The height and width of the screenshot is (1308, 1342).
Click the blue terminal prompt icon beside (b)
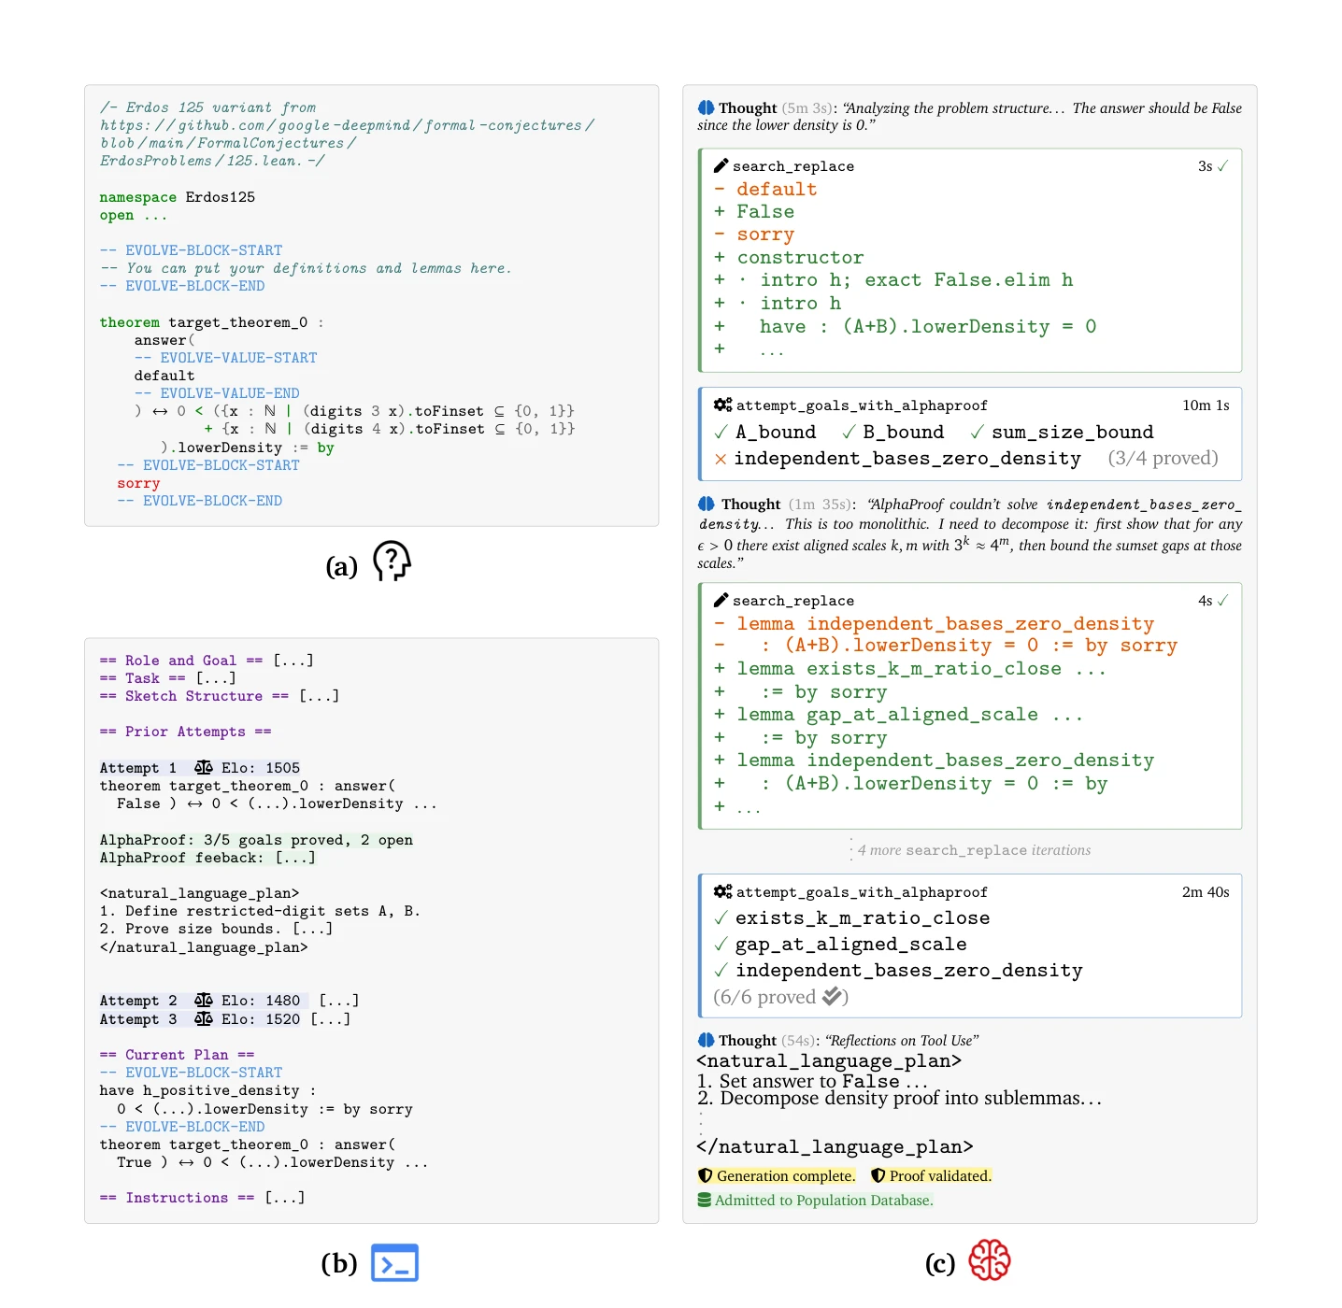[x=394, y=1262]
